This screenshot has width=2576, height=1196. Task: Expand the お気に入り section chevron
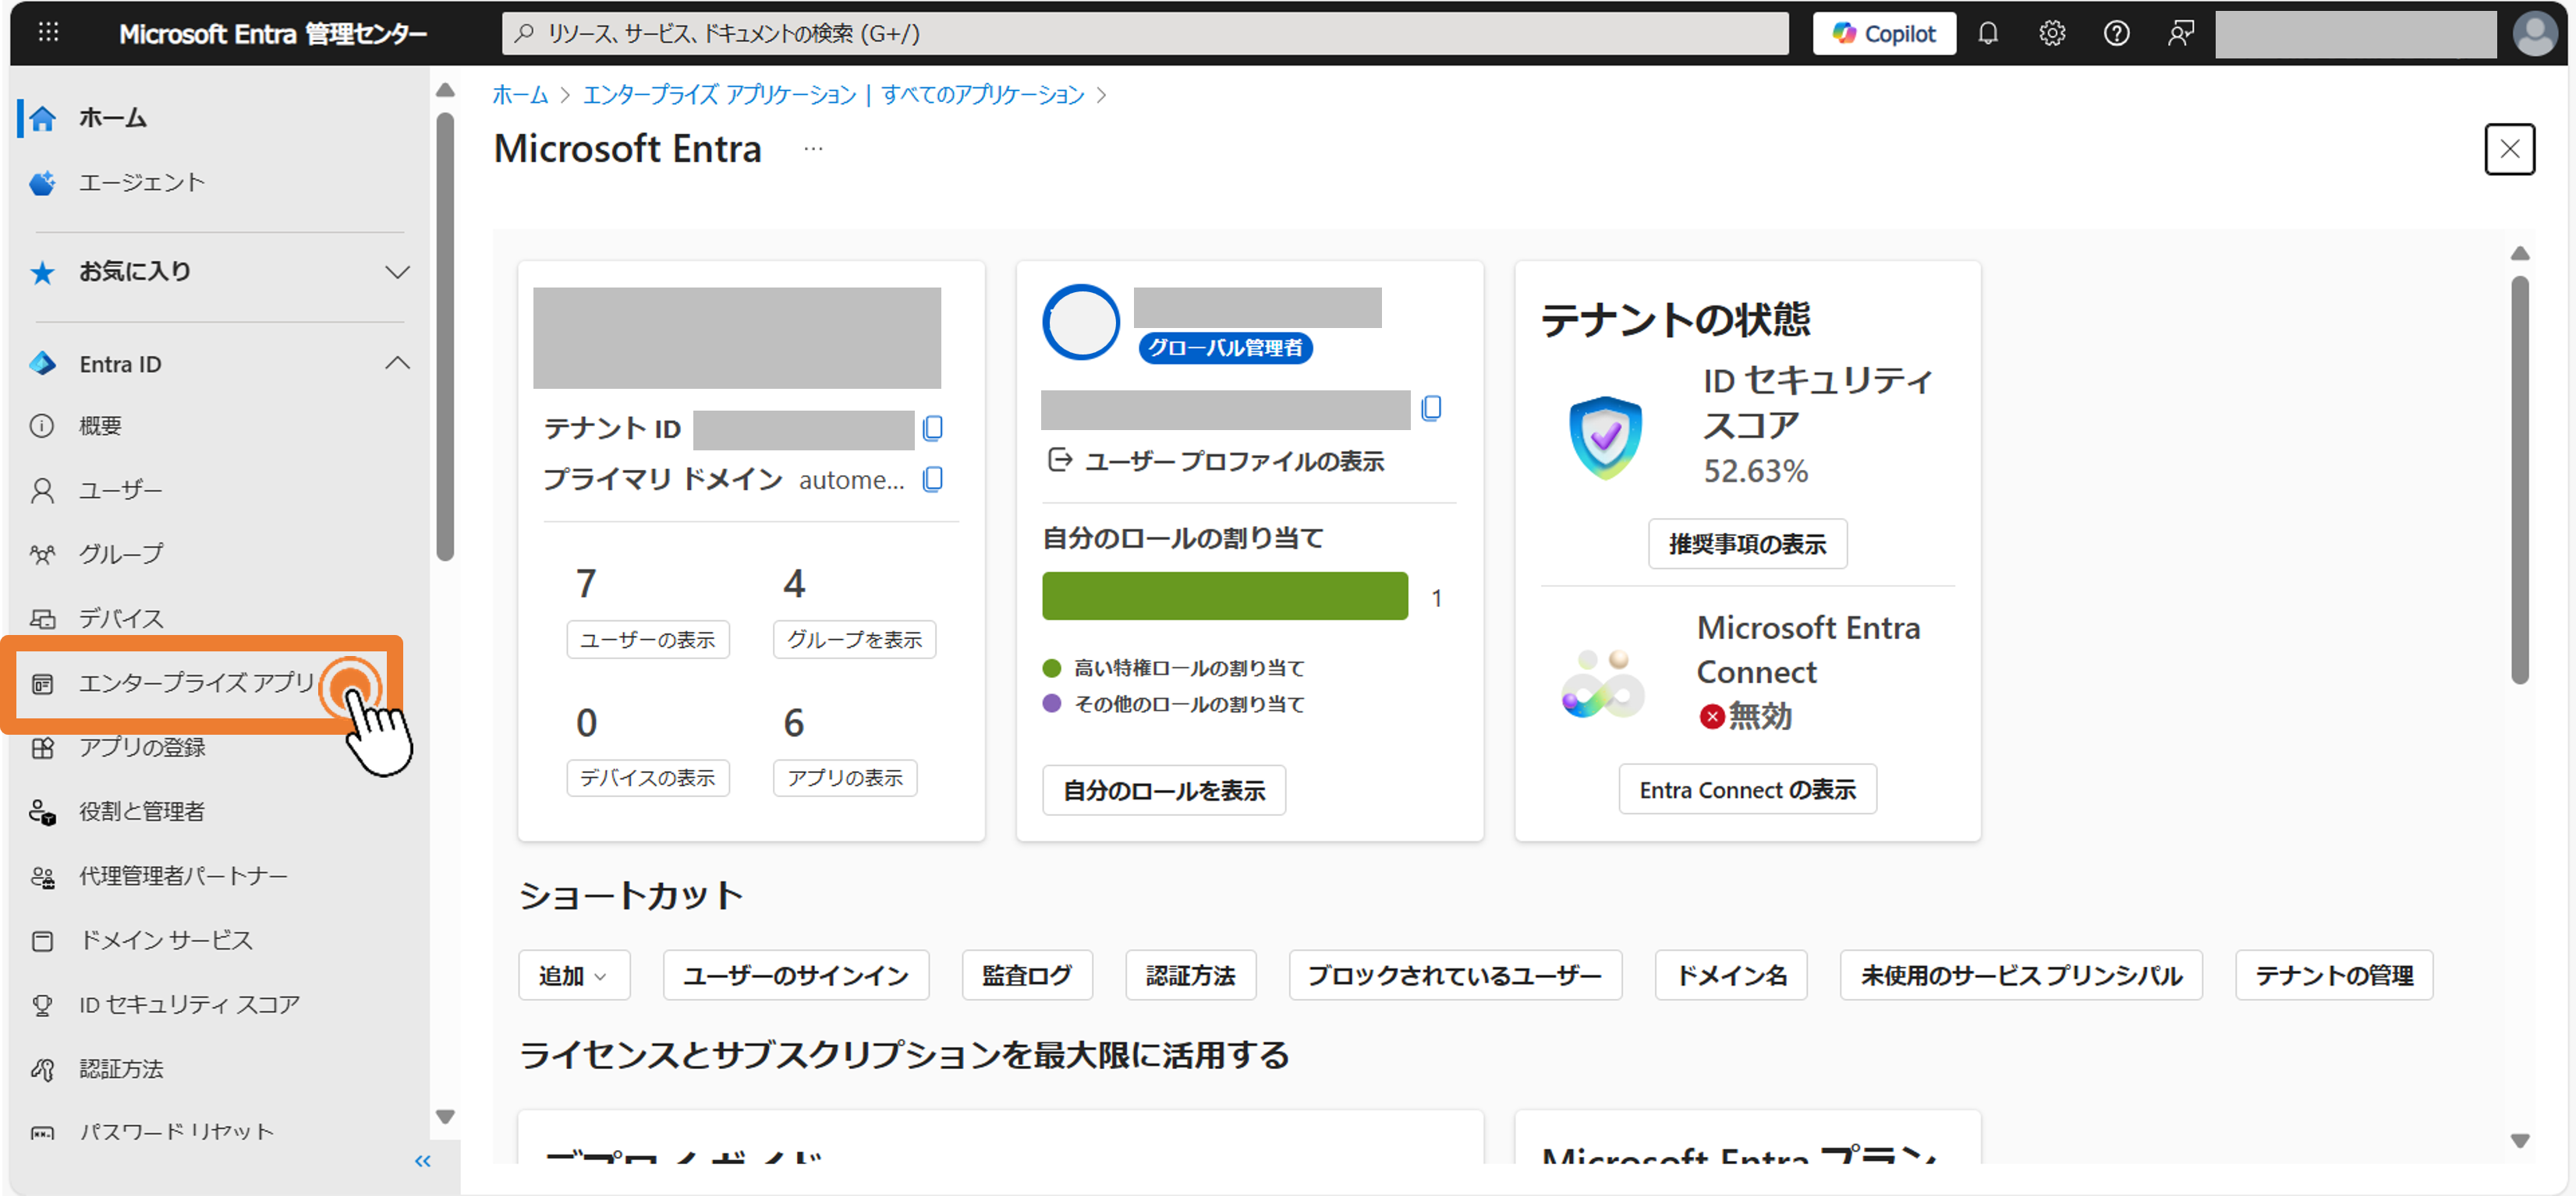point(398,272)
